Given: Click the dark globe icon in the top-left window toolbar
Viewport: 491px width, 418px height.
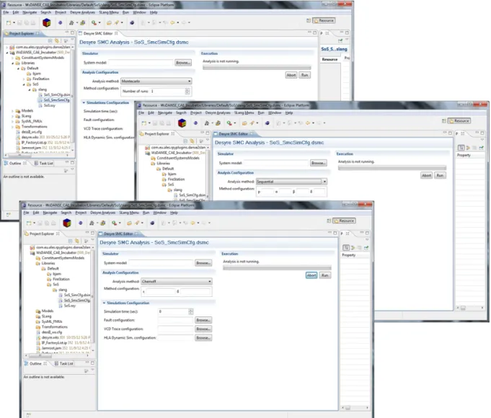Looking at the screenshot, I should [132, 22].
